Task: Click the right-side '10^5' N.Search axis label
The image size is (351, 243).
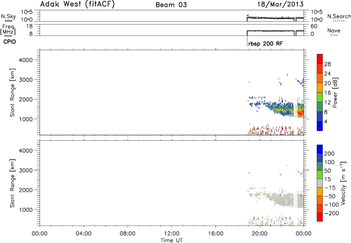Action: [316, 12]
